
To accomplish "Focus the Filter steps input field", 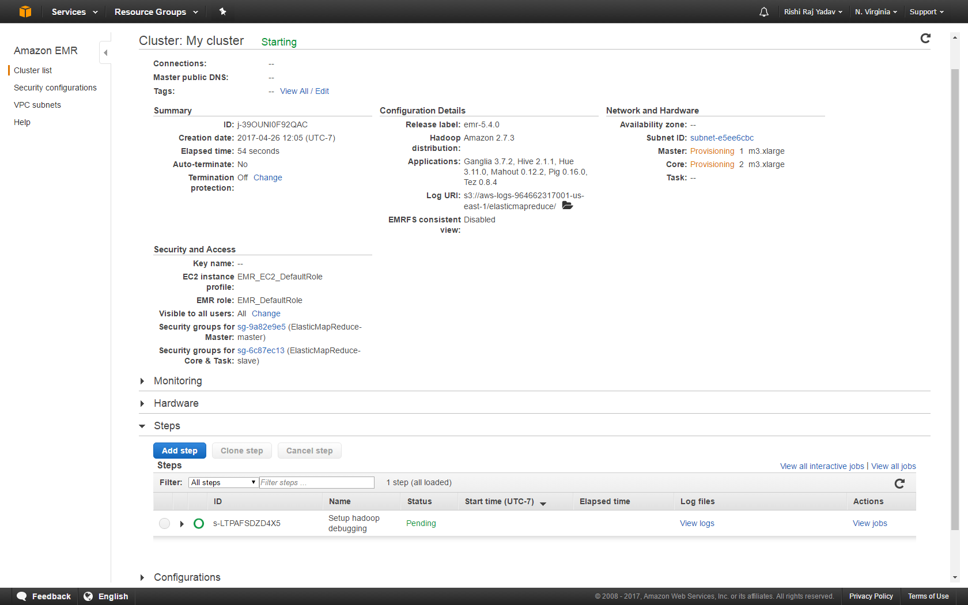I will click(317, 482).
